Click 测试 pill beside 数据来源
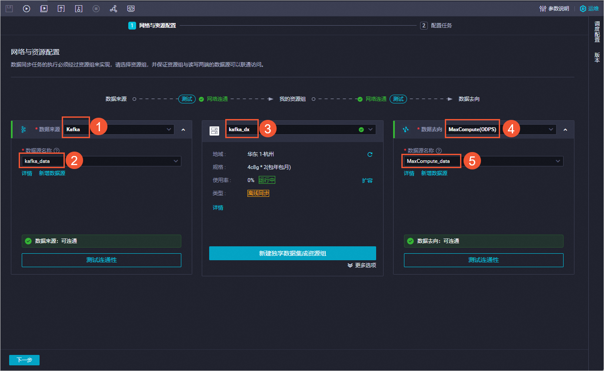The width and height of the screenshot is (604, 371). pos(187,99)
